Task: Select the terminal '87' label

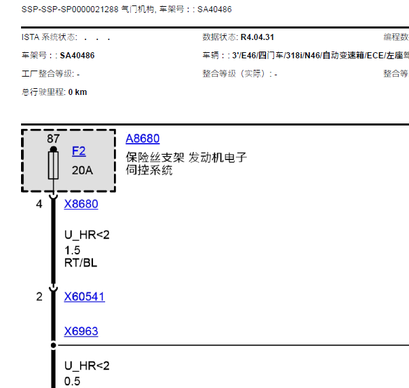Action: [x=53, y=139]
